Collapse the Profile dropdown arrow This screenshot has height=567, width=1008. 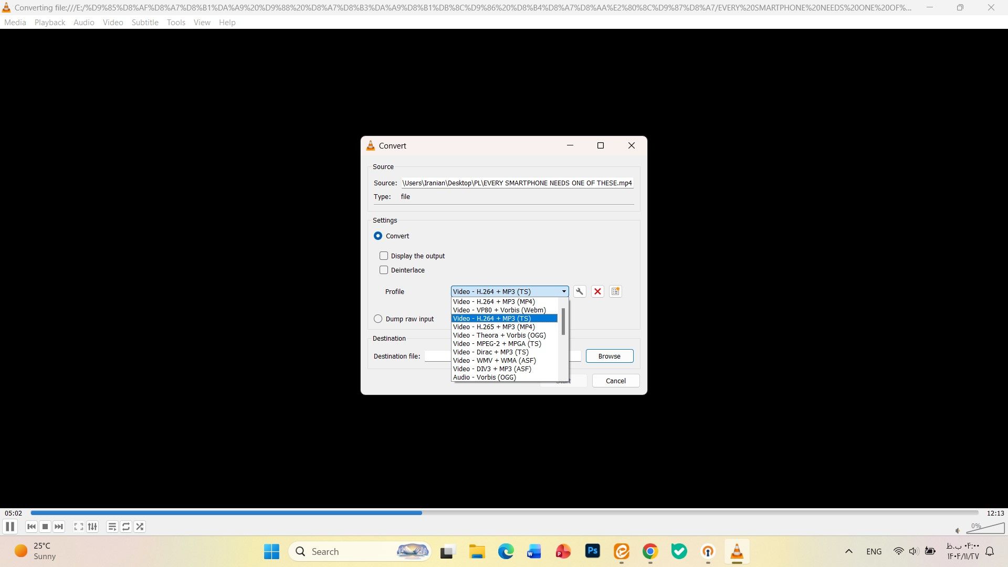click(564, 291)
